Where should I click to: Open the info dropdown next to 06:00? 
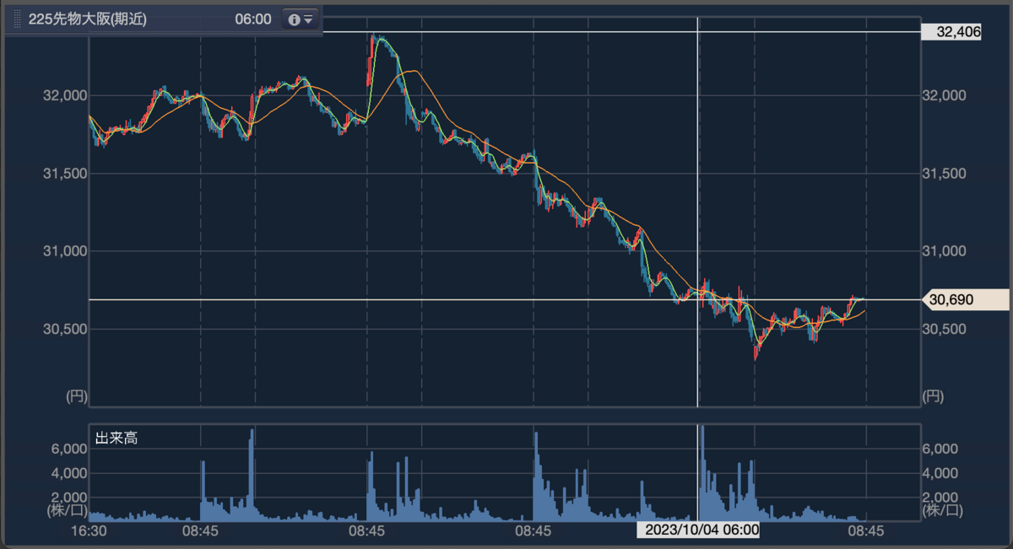(300, 19)
